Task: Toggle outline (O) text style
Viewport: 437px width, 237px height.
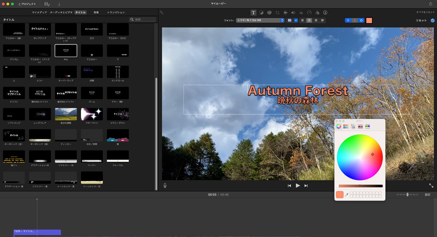Action: [361, 20]
